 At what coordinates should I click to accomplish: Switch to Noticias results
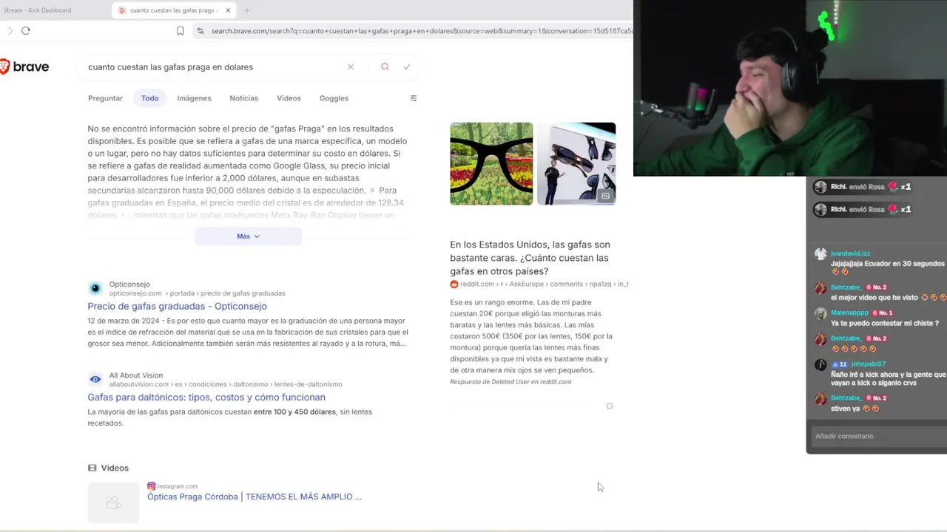pos(243,98)
